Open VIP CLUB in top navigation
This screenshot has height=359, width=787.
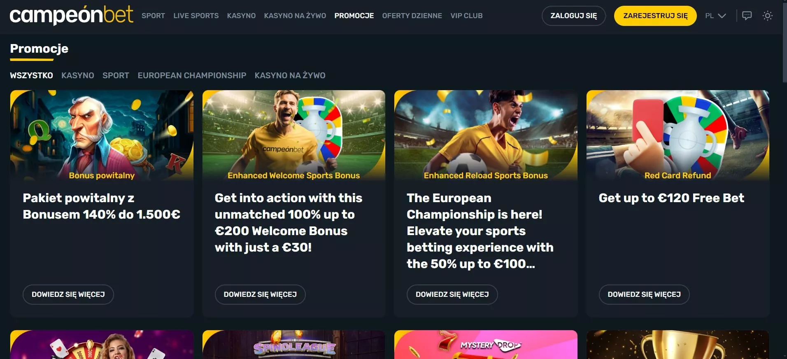click(466, 16)
